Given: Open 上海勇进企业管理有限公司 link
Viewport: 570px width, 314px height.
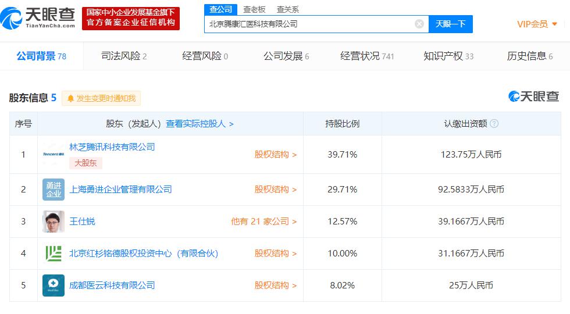Looking at the screenshot, I should tap(120, 190).
